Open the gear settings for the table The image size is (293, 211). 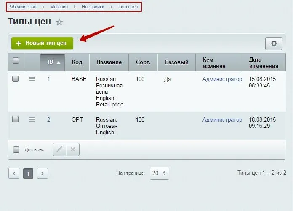tap(274, 43)
